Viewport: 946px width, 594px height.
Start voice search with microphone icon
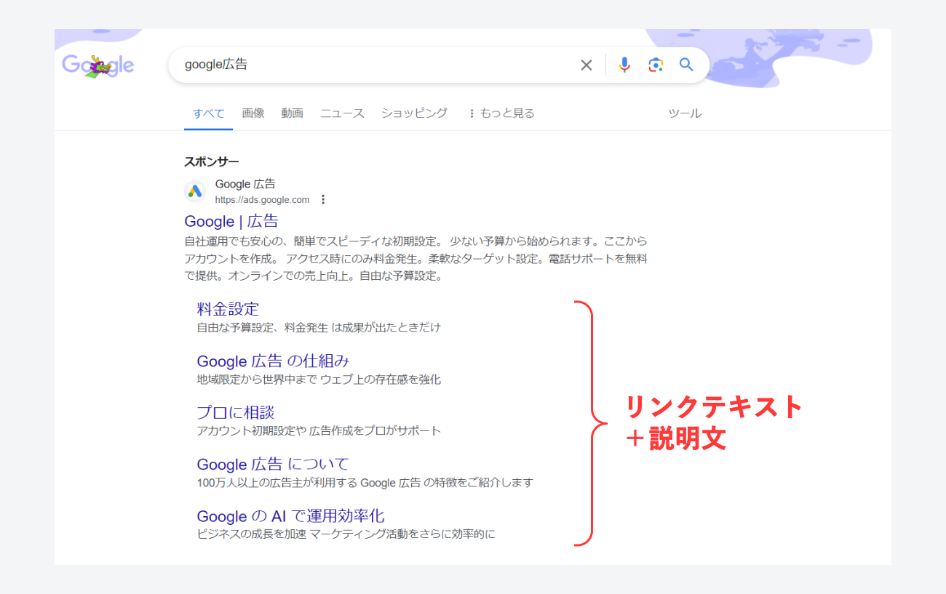tap(624, 65)
